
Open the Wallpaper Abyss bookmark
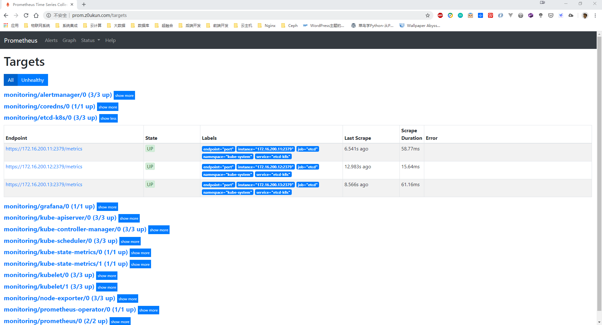[420, 26]
